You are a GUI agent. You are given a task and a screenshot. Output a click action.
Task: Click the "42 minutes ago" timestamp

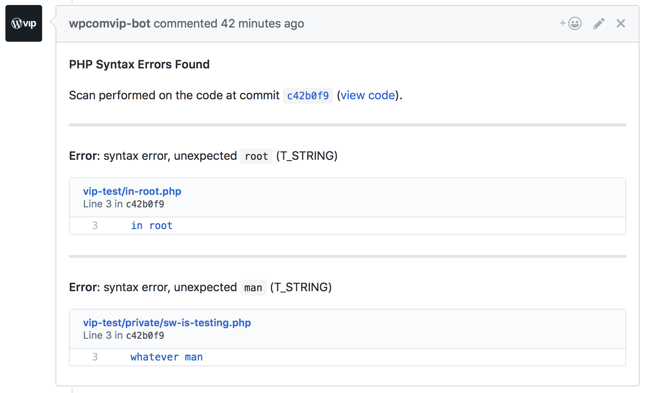[x=262, y=24]
